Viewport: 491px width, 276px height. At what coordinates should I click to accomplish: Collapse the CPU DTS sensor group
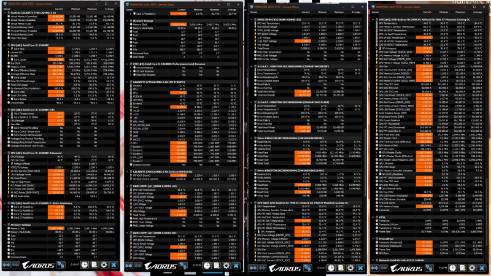(5, 110)
